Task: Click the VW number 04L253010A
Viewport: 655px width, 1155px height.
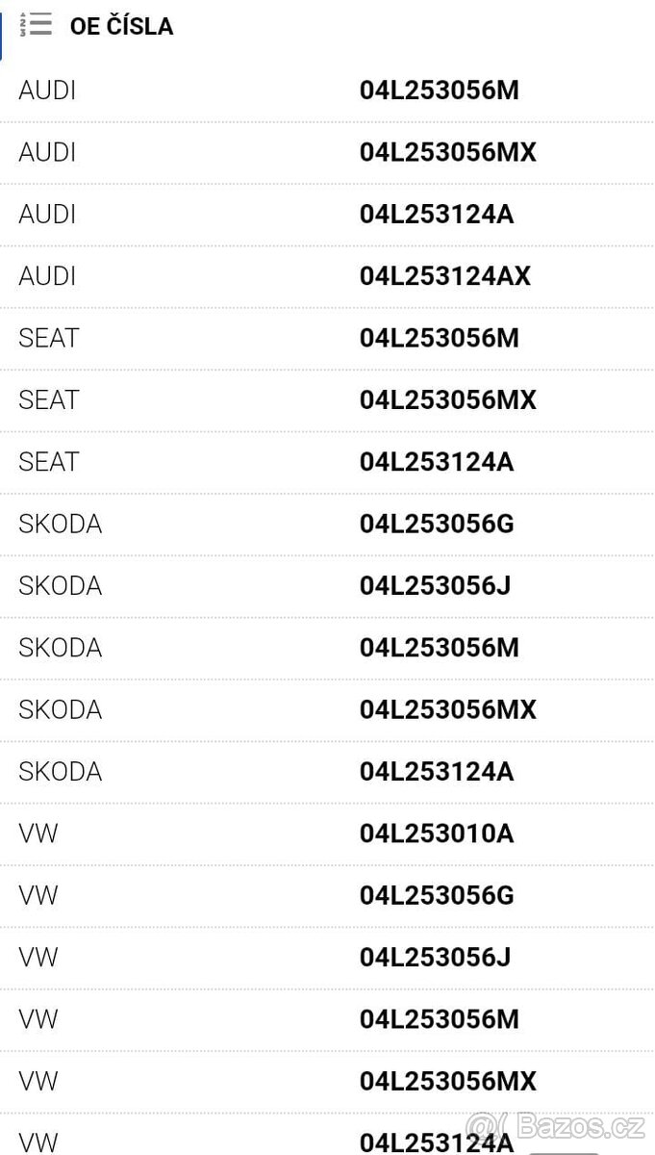Action: [437, 833]
